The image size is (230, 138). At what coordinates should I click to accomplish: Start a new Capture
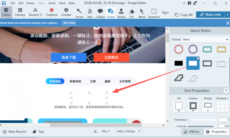[52, 12]
